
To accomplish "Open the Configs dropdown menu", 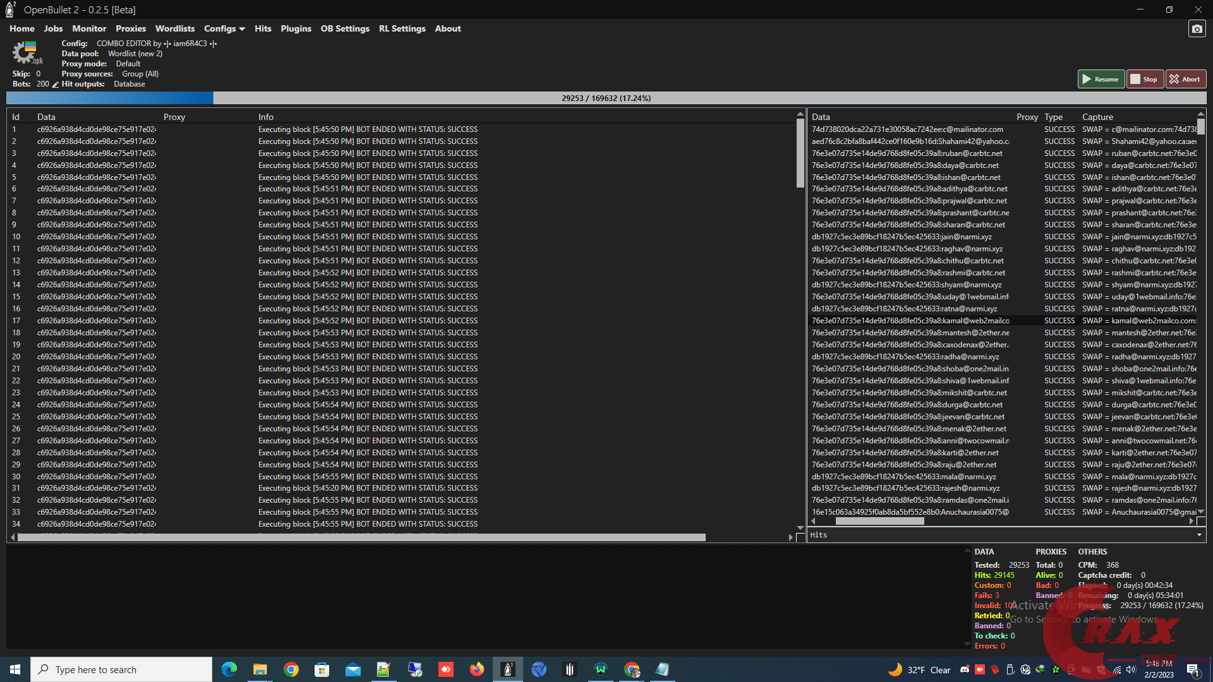I will [224, 28].
